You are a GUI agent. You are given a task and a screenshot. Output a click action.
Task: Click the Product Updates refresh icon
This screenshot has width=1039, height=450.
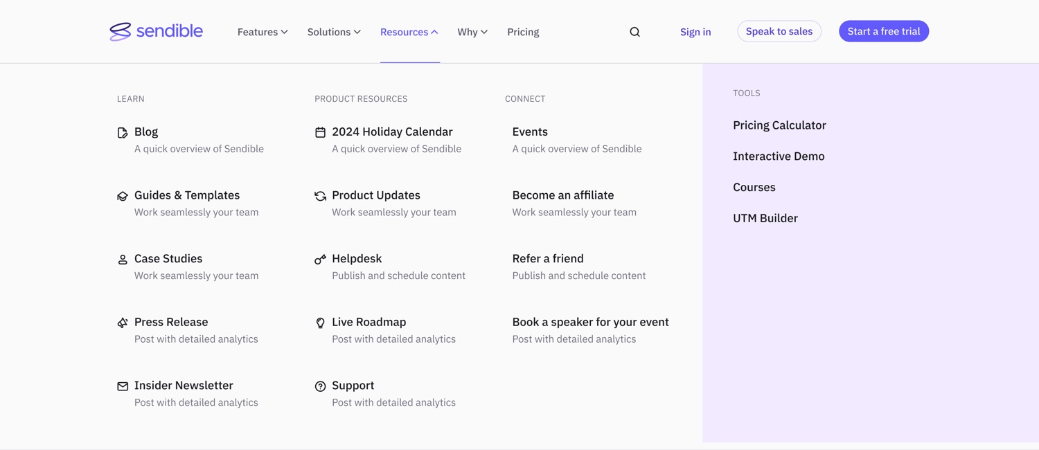click(320, 196)
